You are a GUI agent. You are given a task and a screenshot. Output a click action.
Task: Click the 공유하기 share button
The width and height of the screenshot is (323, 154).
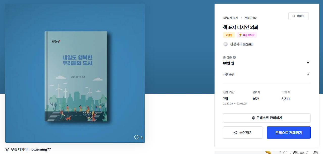243,133
